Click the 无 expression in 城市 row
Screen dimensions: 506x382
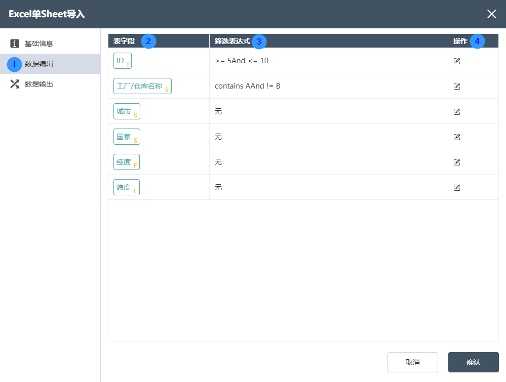pos(218,111)
